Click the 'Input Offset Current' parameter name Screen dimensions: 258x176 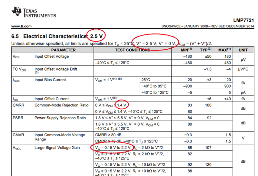click(52, 99)
